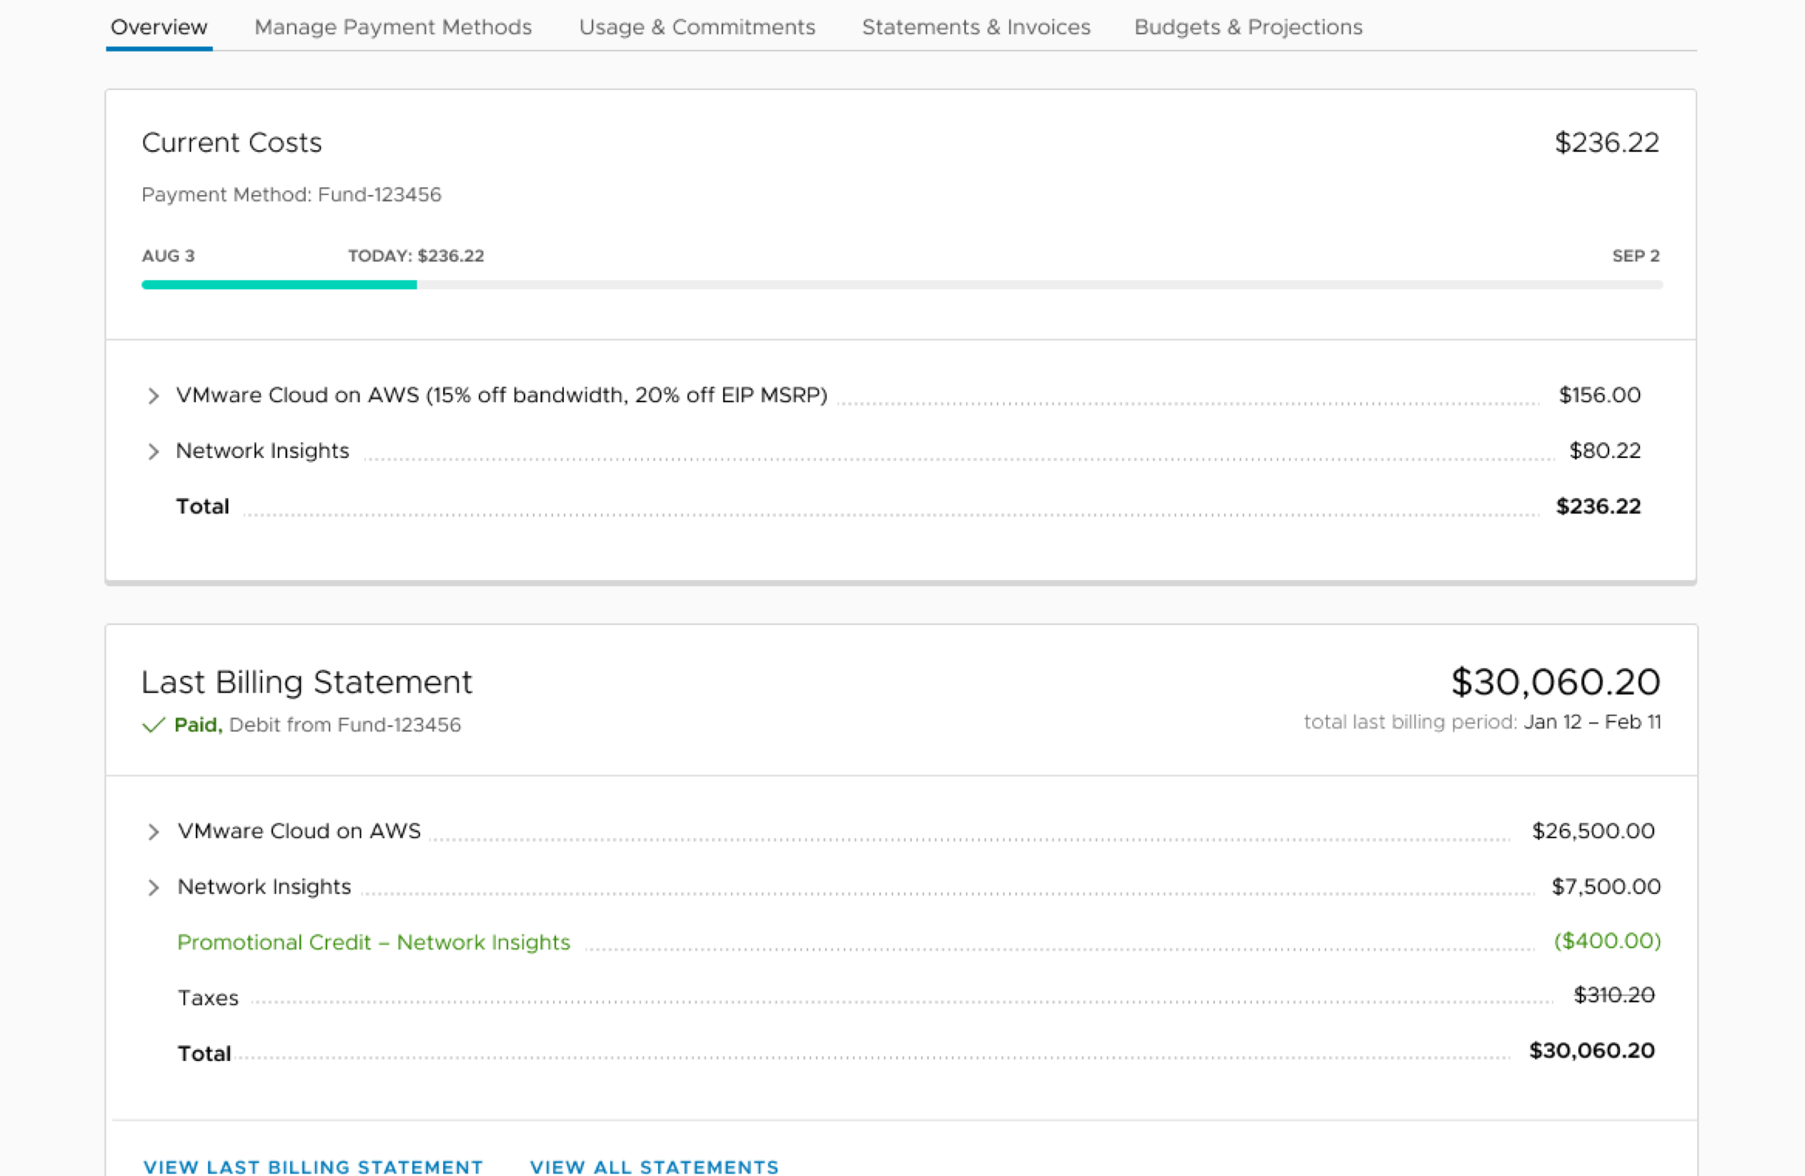Screen dimensions: 1805x1176
Task: Expand the $80.22 Network Insights row
Action: pos(153,452)
